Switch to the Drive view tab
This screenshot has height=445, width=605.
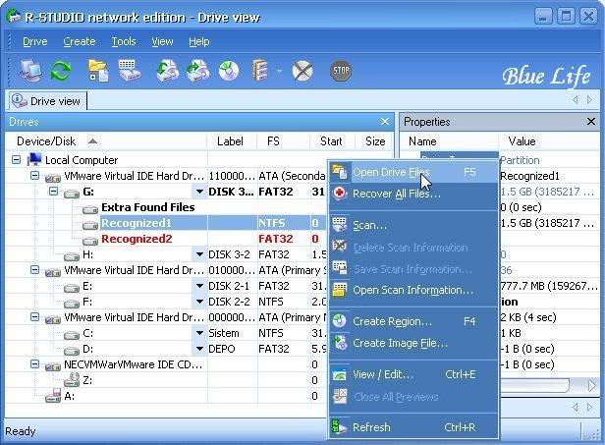coord(47,101)
